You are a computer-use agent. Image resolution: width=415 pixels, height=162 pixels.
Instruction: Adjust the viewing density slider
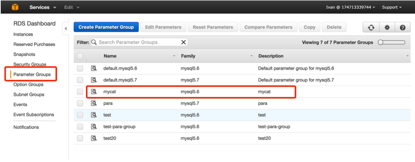click(392, 42)
